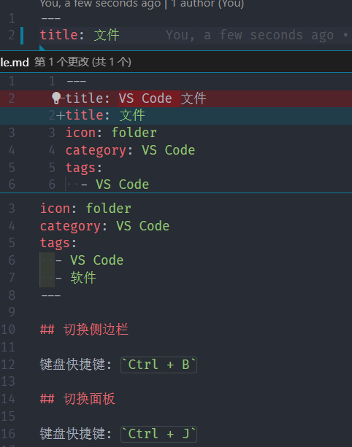
Task: Click the 'tags:' key in the main editor
Action: click(58, 243)
